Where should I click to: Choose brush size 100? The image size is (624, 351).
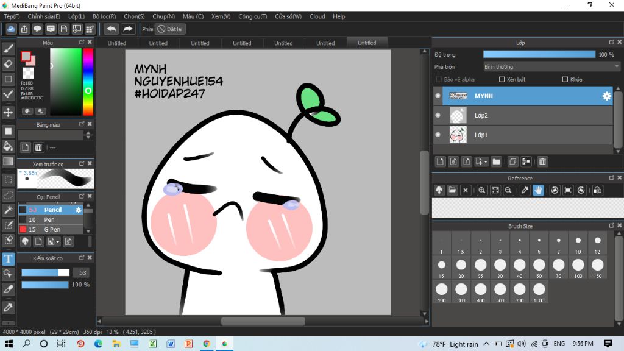[x=578, y=268]
